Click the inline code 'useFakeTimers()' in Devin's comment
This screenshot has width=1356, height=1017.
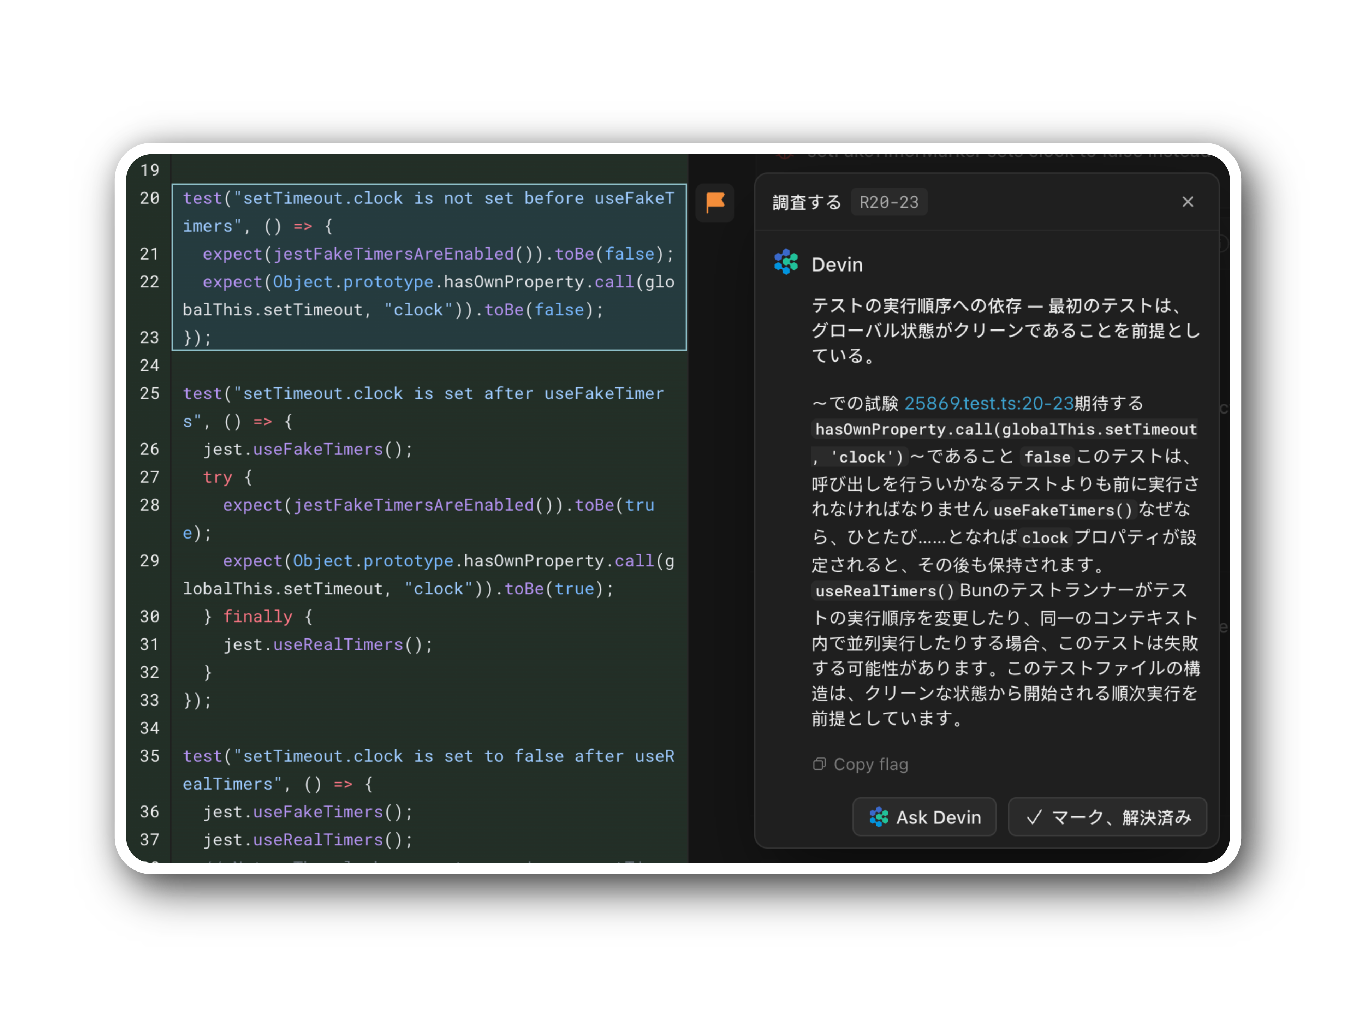pos(1062,510)
